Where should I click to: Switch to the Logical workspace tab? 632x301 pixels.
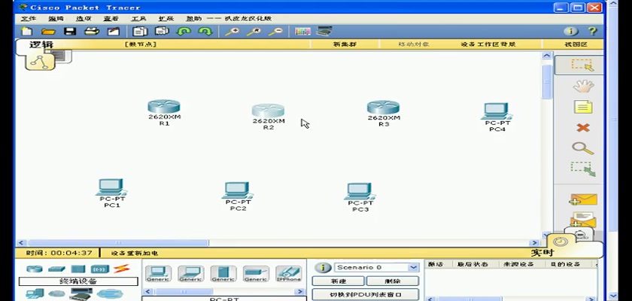click(x=41, y=44)
